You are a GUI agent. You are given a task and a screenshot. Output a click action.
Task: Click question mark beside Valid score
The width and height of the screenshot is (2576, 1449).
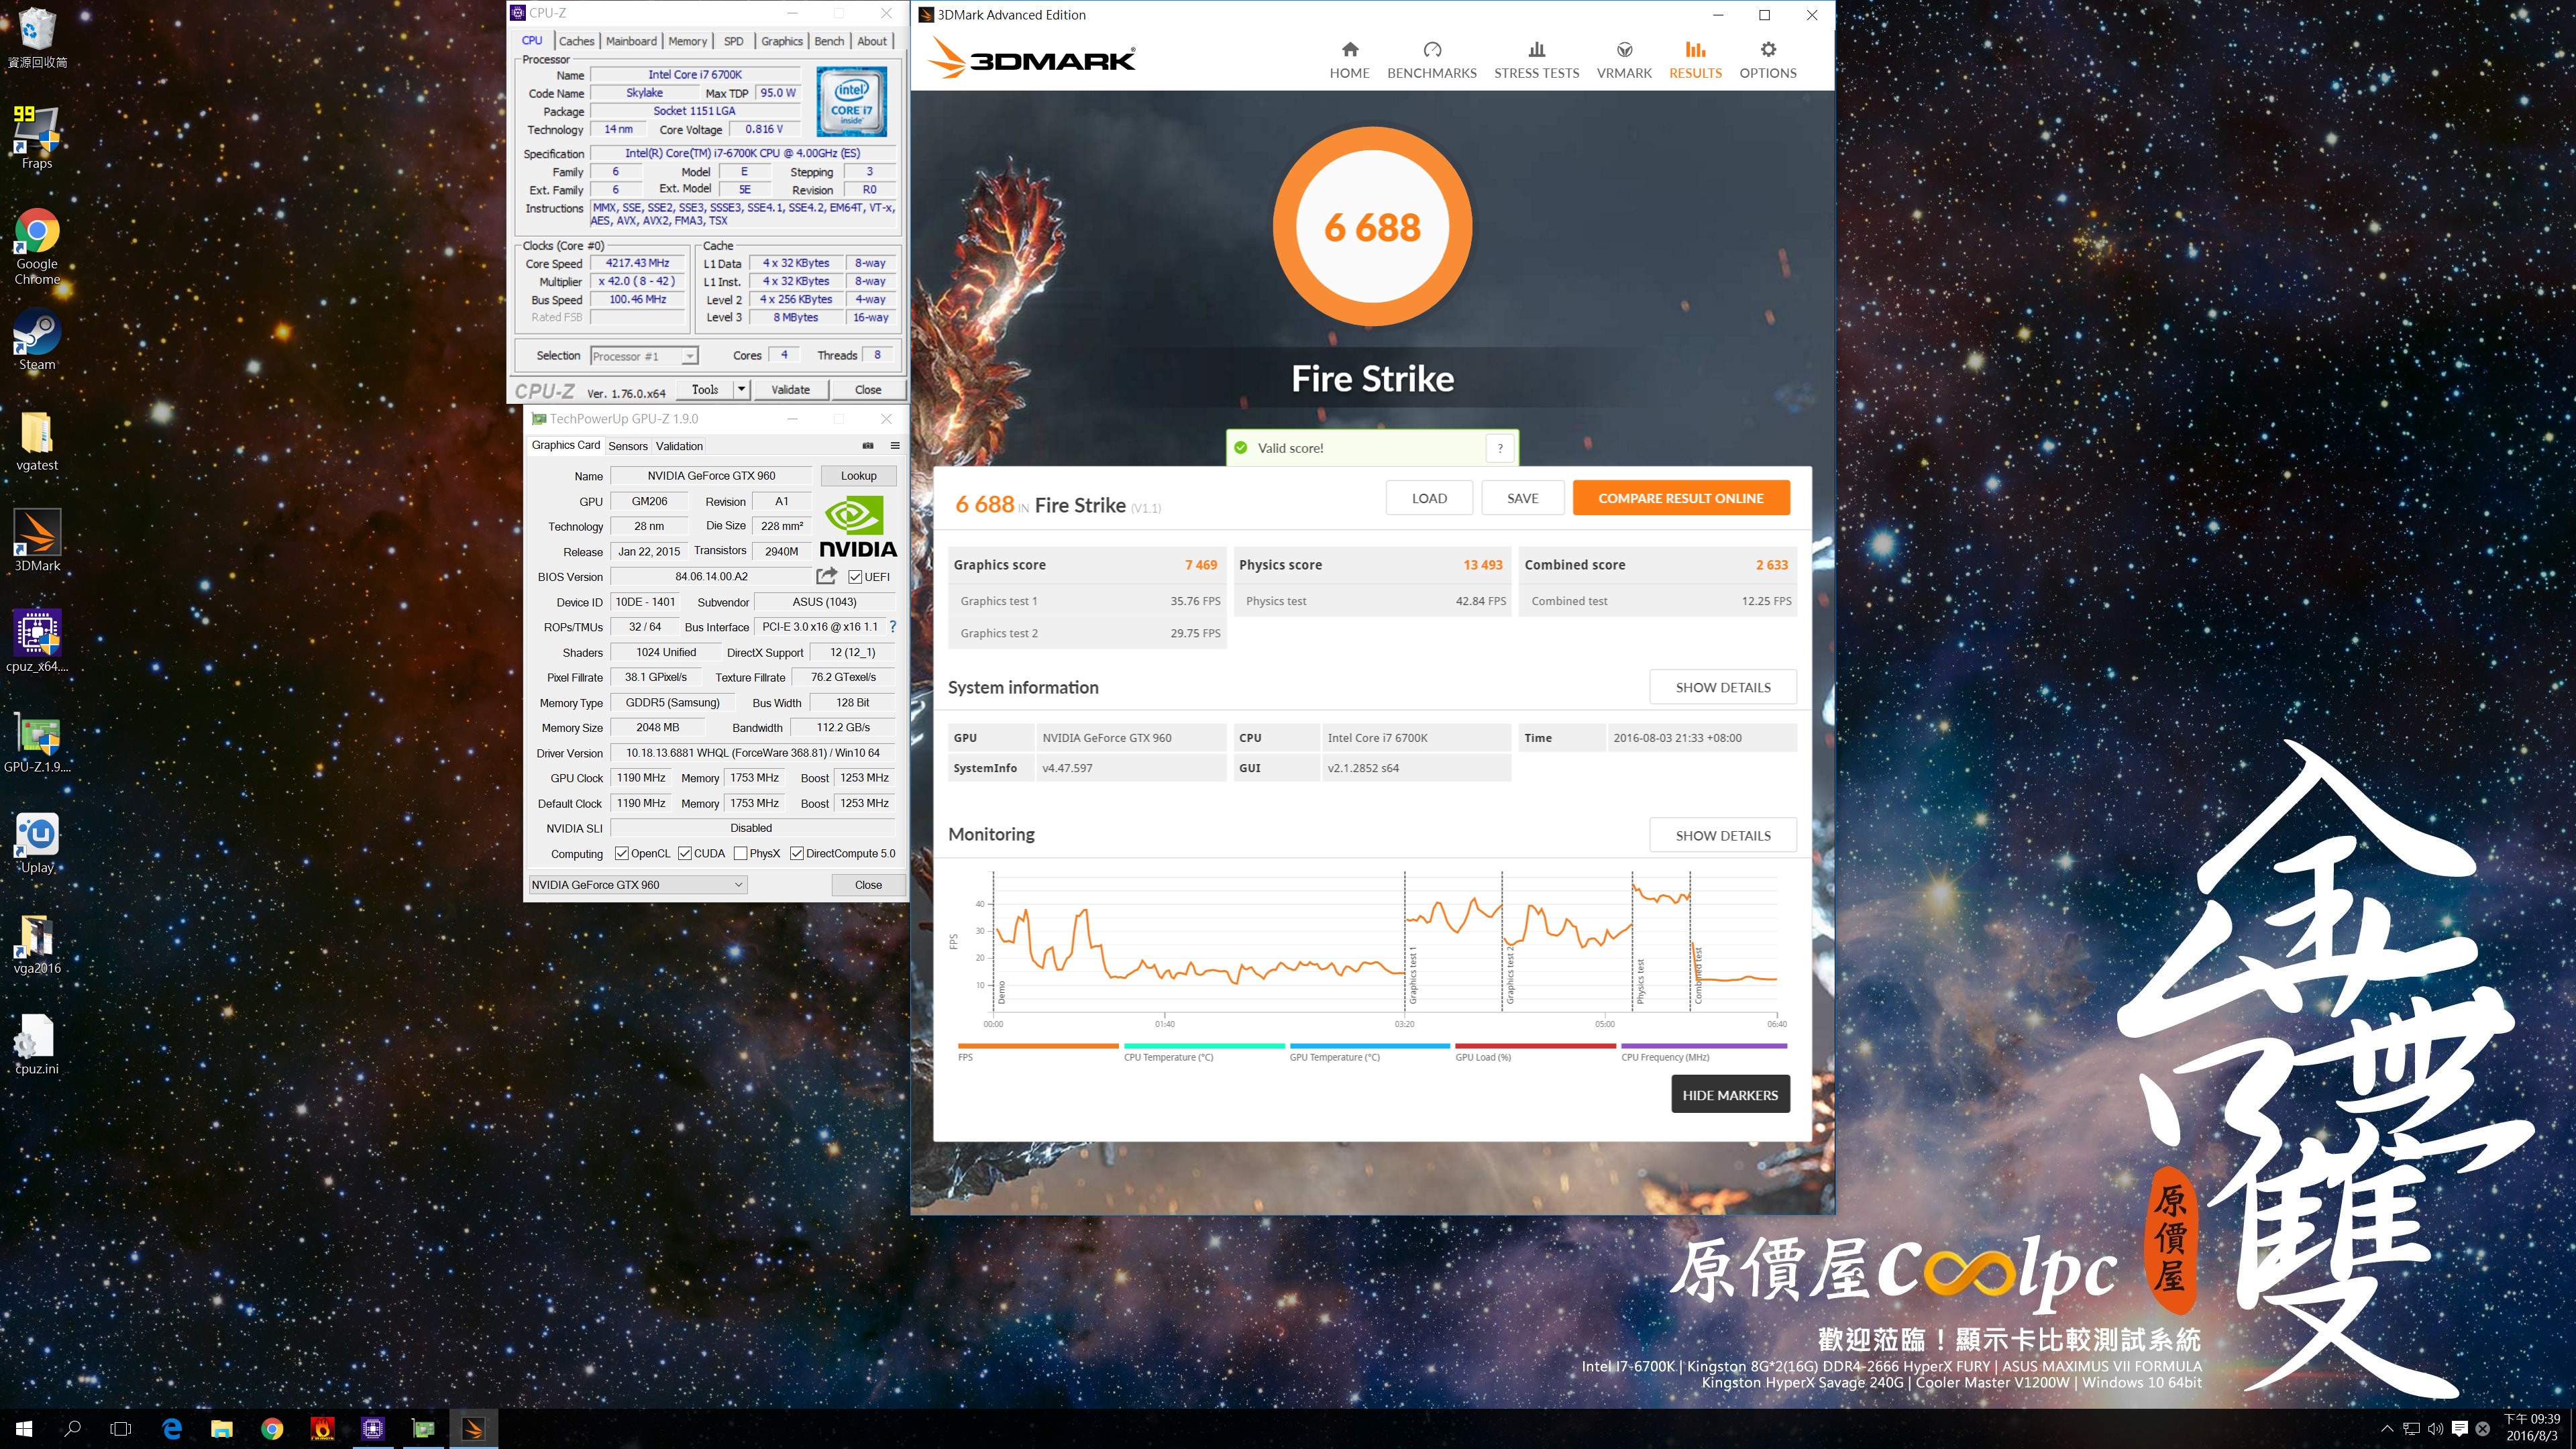[x=1499, y=448]
